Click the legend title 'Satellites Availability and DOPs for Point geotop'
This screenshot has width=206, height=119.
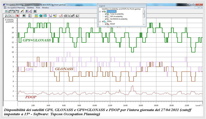coord(121,9)
